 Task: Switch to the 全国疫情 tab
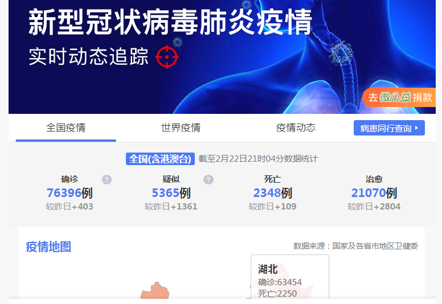click(66, 128)
